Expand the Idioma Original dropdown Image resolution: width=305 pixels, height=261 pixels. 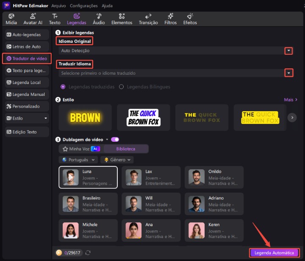click(288, 51)
